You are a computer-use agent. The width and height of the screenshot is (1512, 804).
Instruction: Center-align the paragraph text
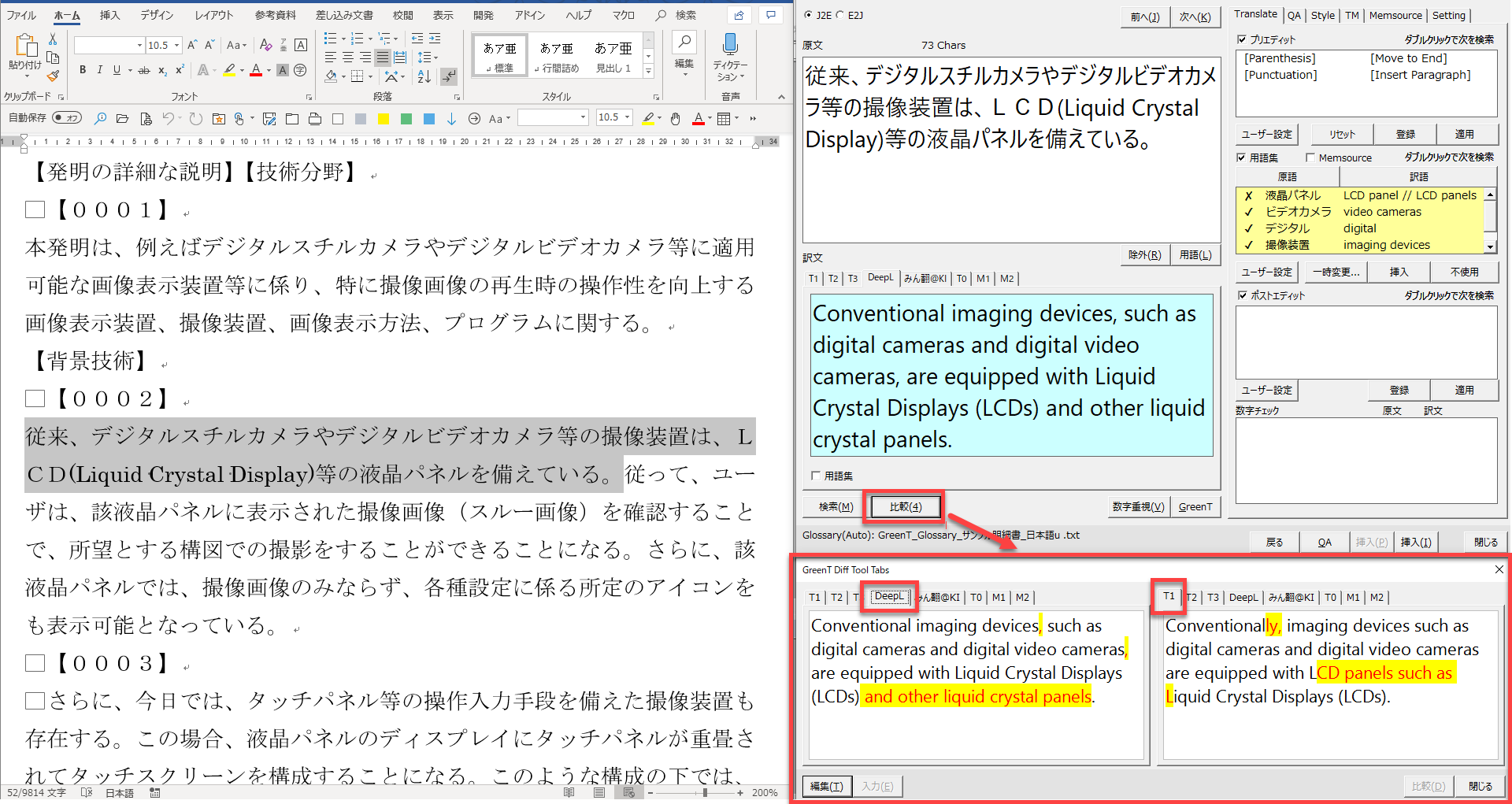[x=347, y=57]
